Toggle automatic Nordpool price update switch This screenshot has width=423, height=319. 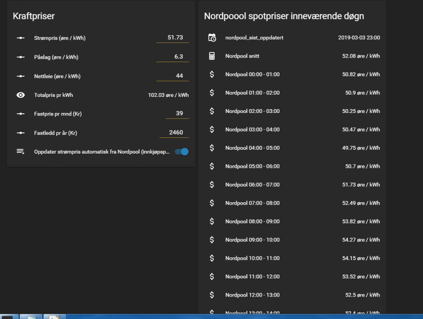[x=181, y=151]
